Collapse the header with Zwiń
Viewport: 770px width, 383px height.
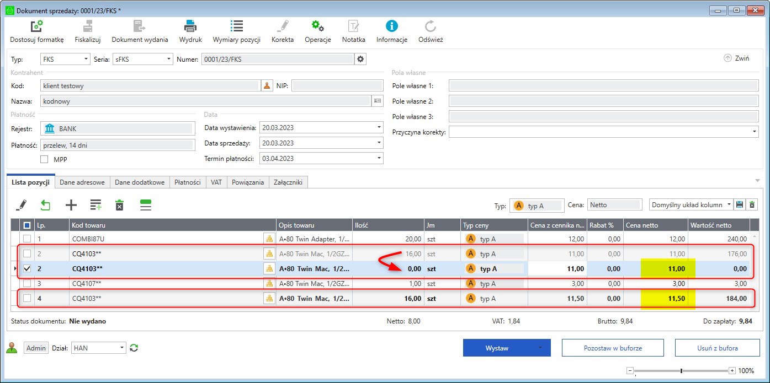point(736,58)
